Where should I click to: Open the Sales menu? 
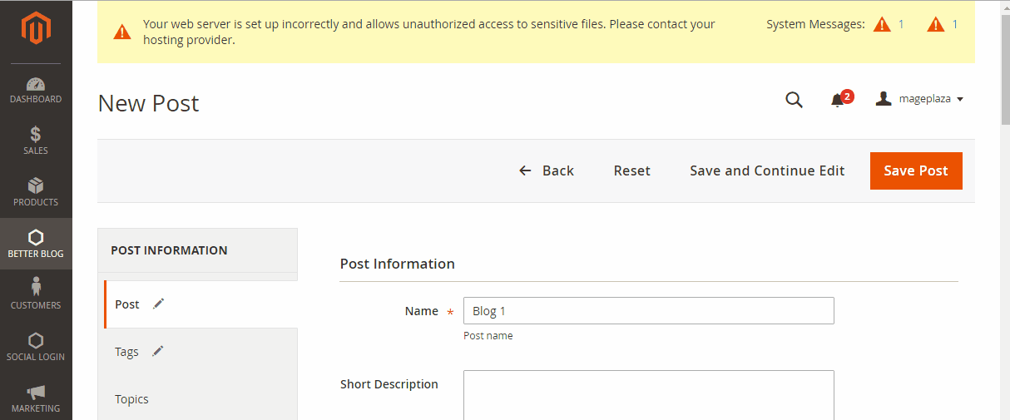(36, 141)
